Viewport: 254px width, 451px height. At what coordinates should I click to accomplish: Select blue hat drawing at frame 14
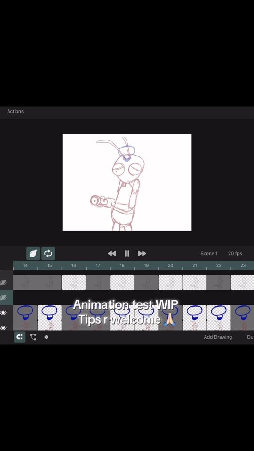point(25,313)
